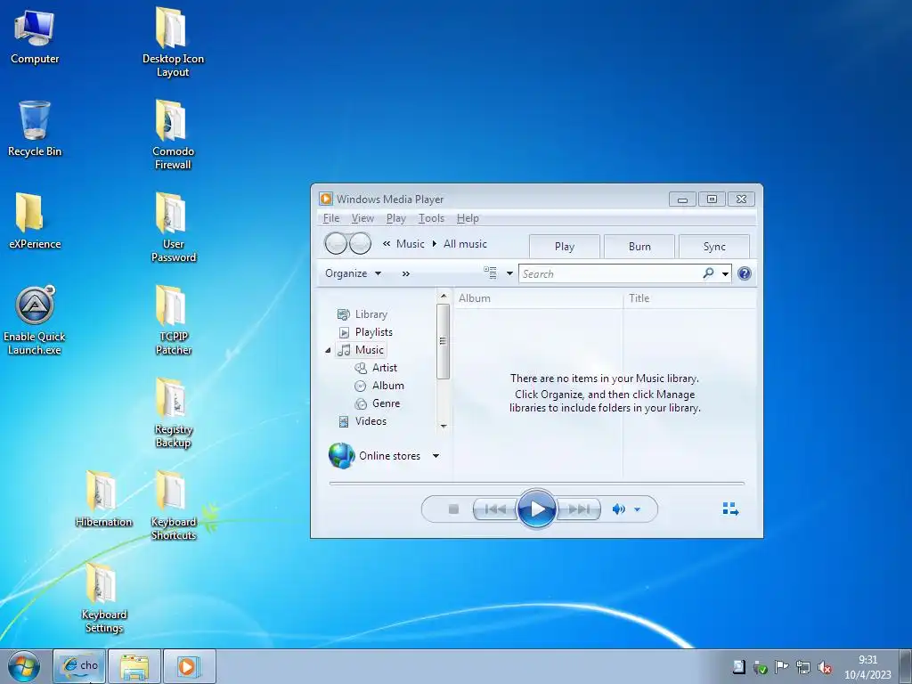912x684 pixels.
Task: Skip to the previous track
Action: tap(495, 509)
